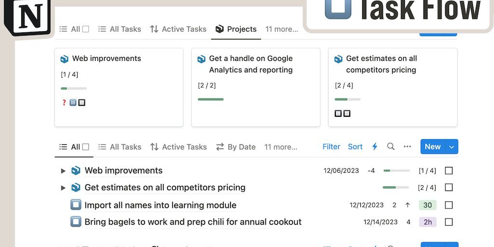The image size is (494, 247).
Task: Switch to the Active Tasks tab at top
Action: pyautogui.click(x=178, y=29)
